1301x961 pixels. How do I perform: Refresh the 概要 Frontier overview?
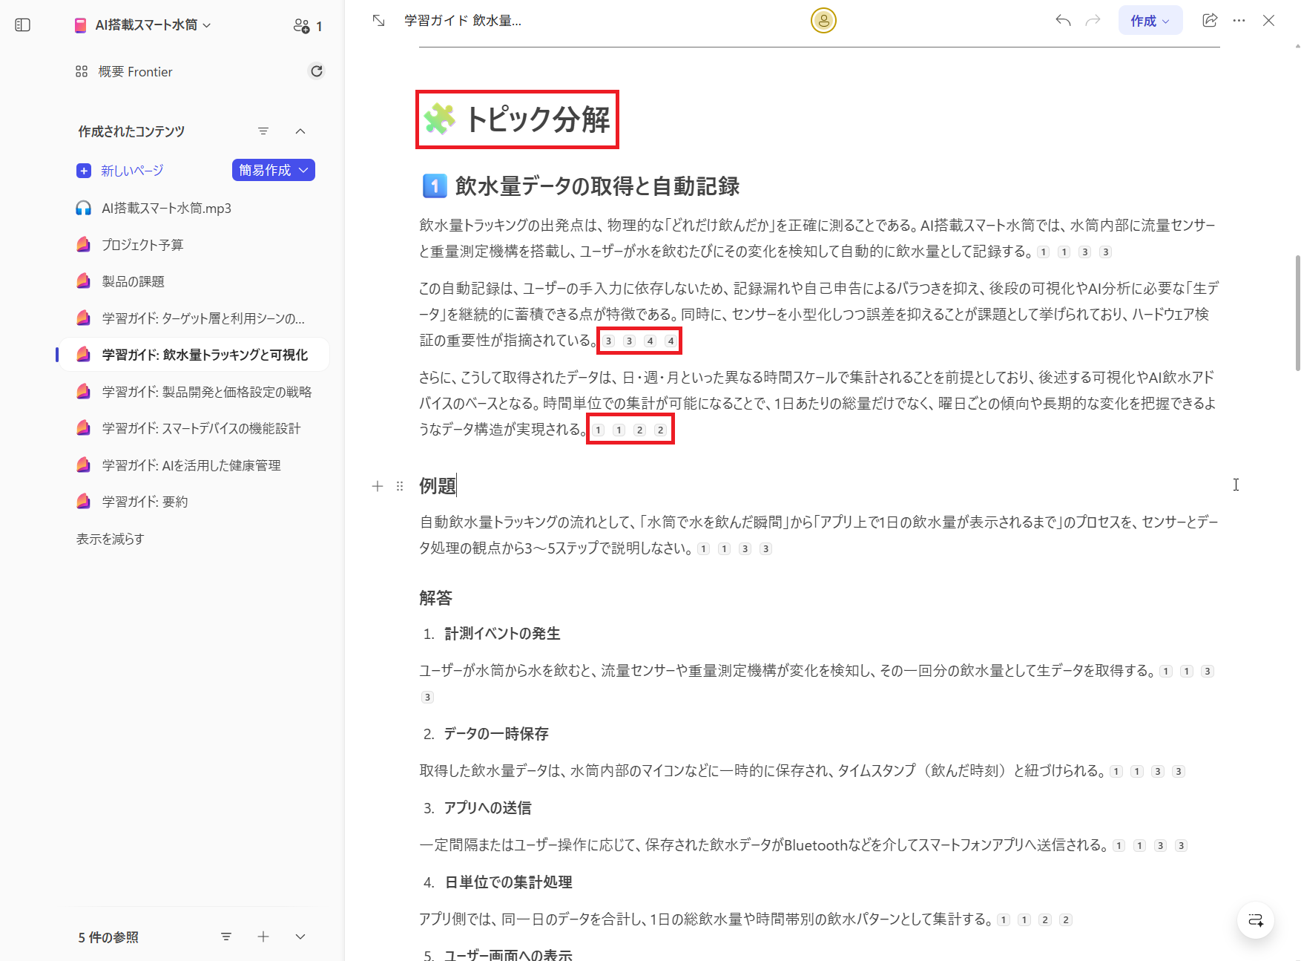(x=317, y=70)
